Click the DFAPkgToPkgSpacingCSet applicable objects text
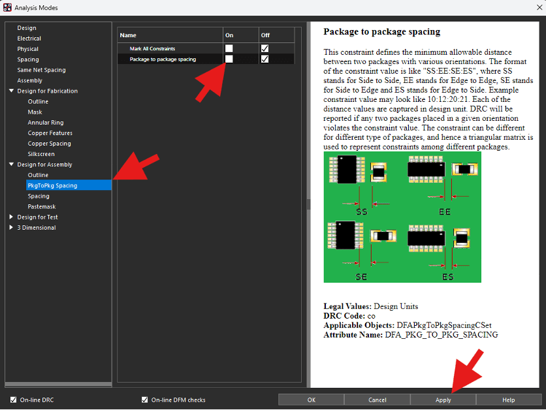This screenshot has width=546, height=410. coord(444,325)
